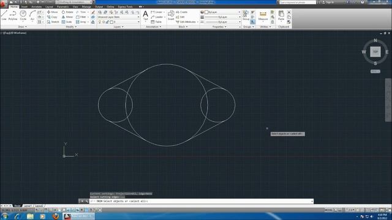Expand the Annotation panel
The height and width of the screenshot is (220, 392).
pyautogui.click(x=154, y=27)
